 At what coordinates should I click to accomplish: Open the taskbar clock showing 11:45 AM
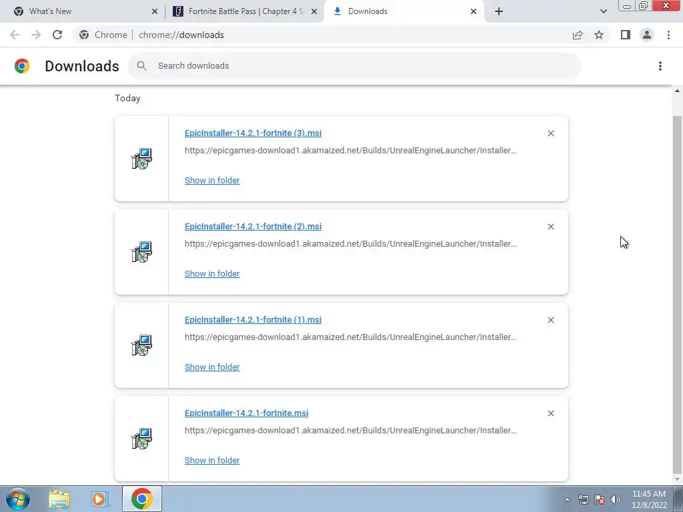coord(648,499)
